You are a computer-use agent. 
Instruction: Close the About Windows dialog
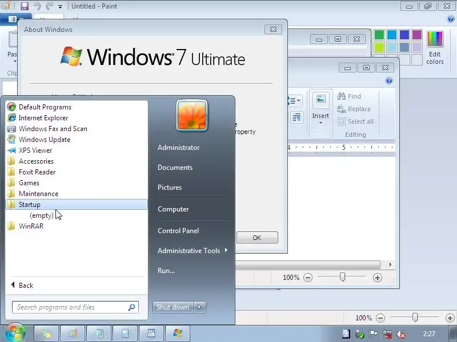273,30
